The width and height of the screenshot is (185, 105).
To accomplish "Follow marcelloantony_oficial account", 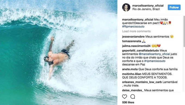I will point(174,7).
